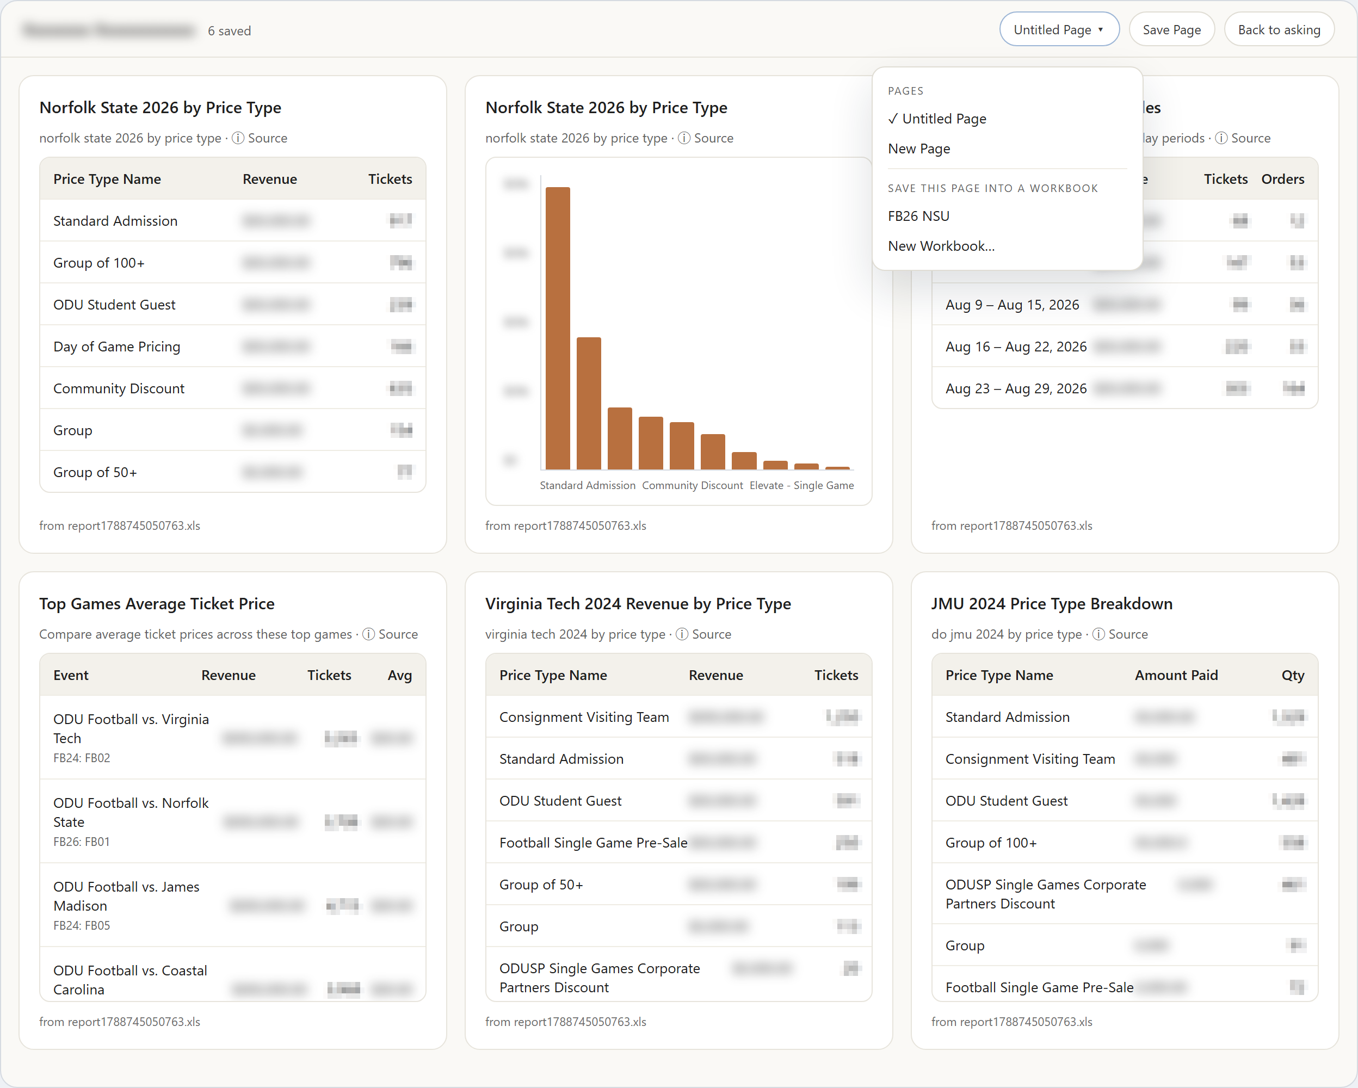Viewport: 1358px width, 1088px height.
Task: Select ODU Football vs. Virginia Tech row
Action: [x=232, y=737]
